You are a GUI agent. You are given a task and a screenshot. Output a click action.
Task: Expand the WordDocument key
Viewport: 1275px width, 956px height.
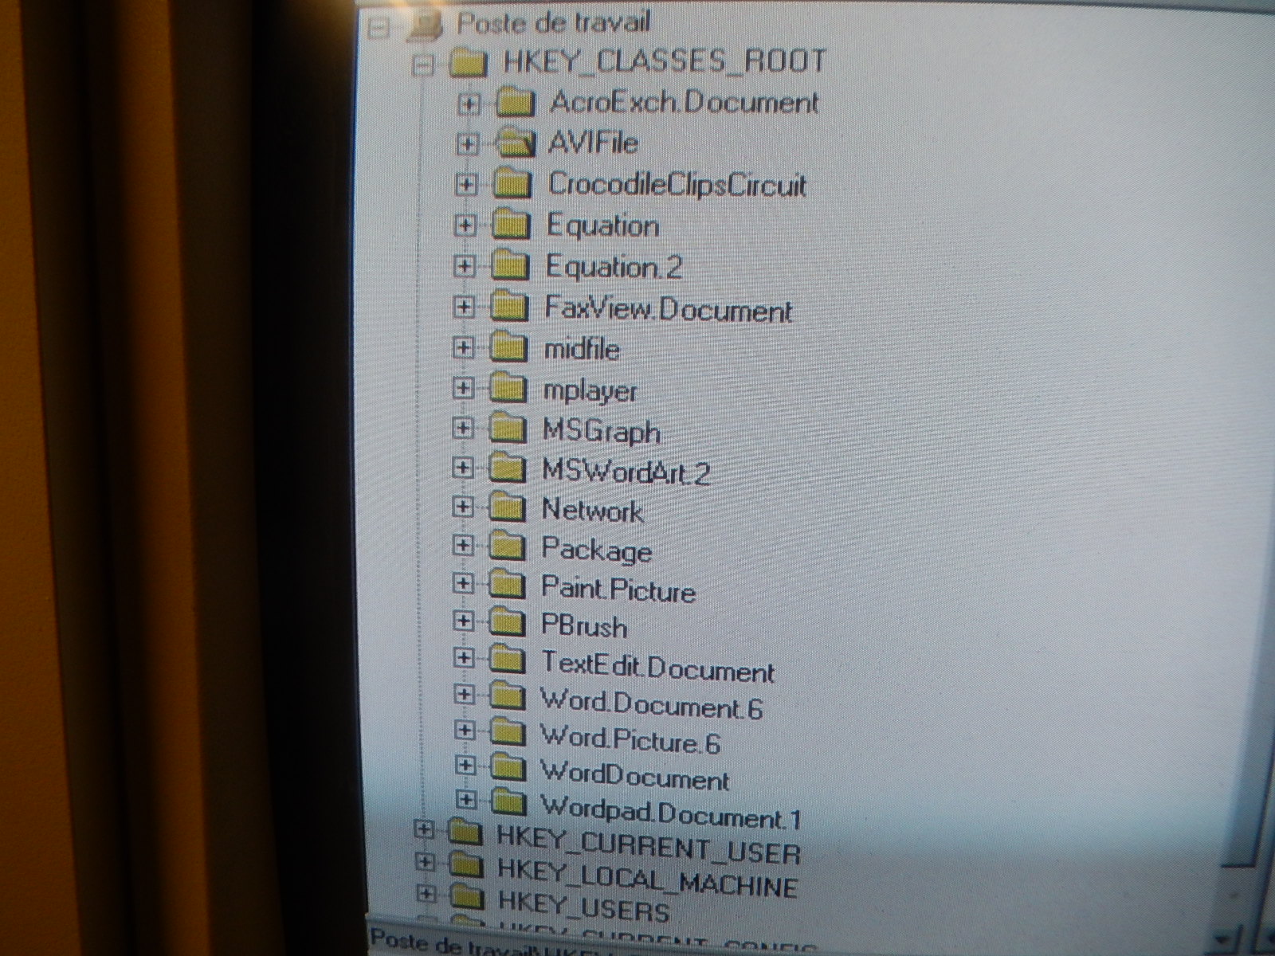pyautogui.click(x=465, y=766)
